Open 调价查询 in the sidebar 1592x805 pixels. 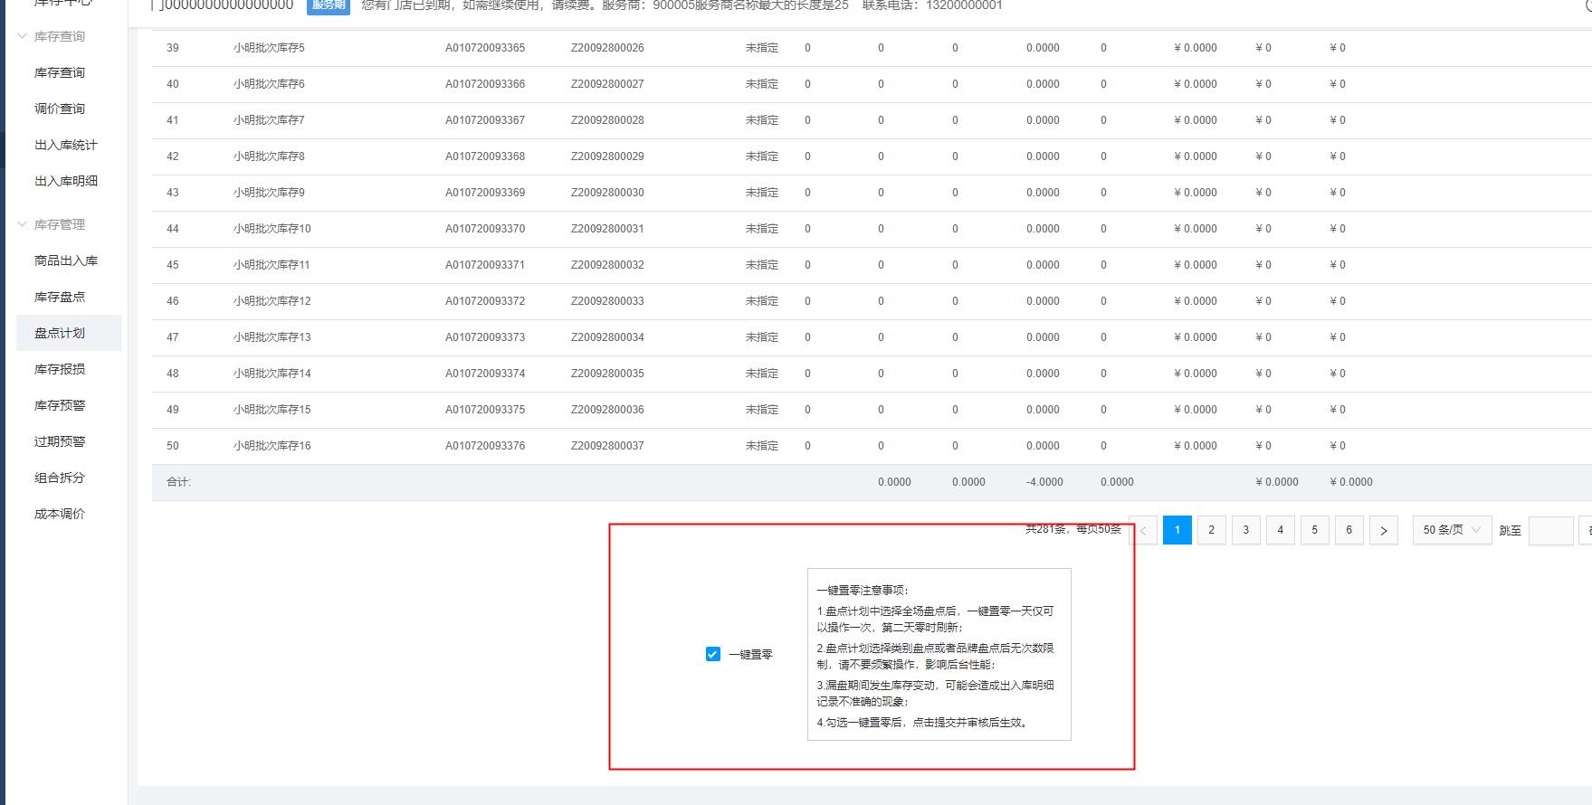(60, 109)
